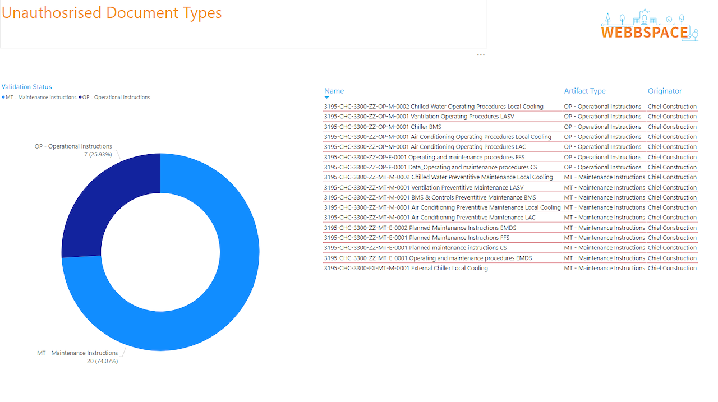
Task: Click Artifact Type cell in Ventilation Preventitive Maintenance row
Action: point(604,187)
